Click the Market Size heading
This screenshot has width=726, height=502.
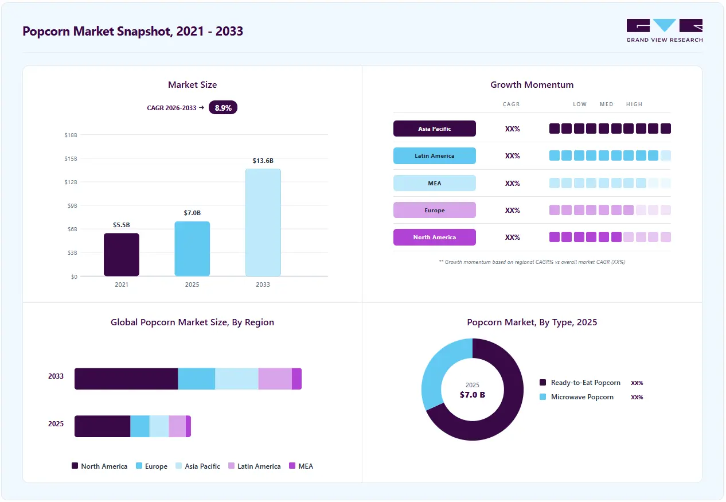pos(192,84)
